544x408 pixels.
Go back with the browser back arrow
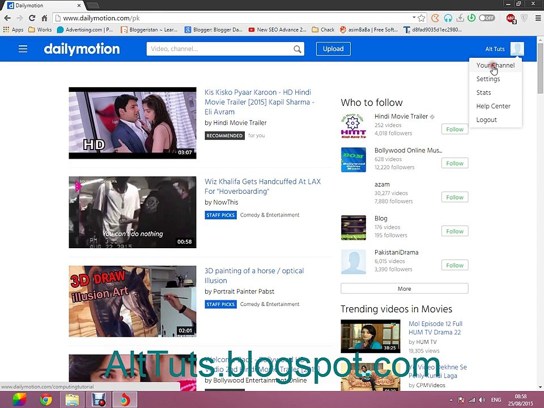click(7, 18)
